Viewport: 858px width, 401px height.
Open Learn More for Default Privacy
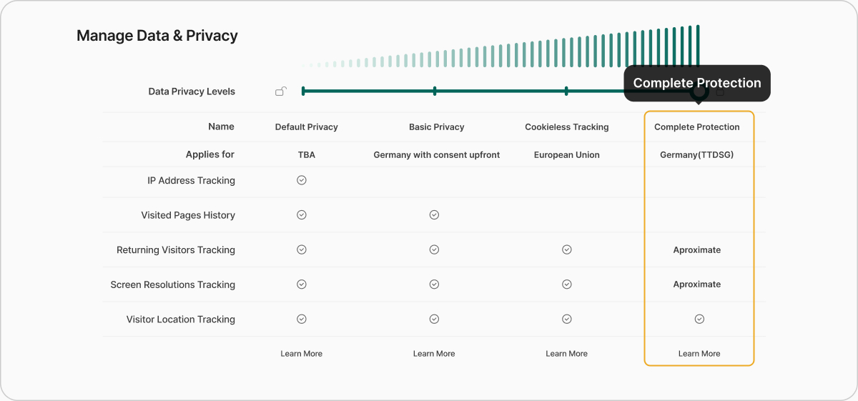[302, 354]
